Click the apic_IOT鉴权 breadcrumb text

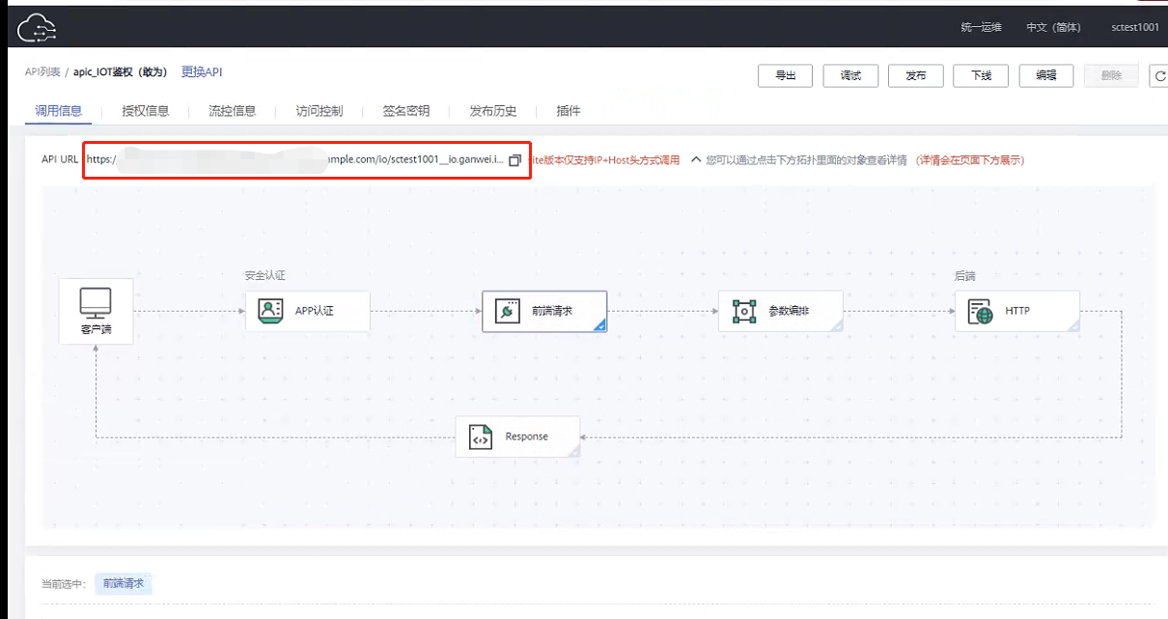tap(121, 72)
